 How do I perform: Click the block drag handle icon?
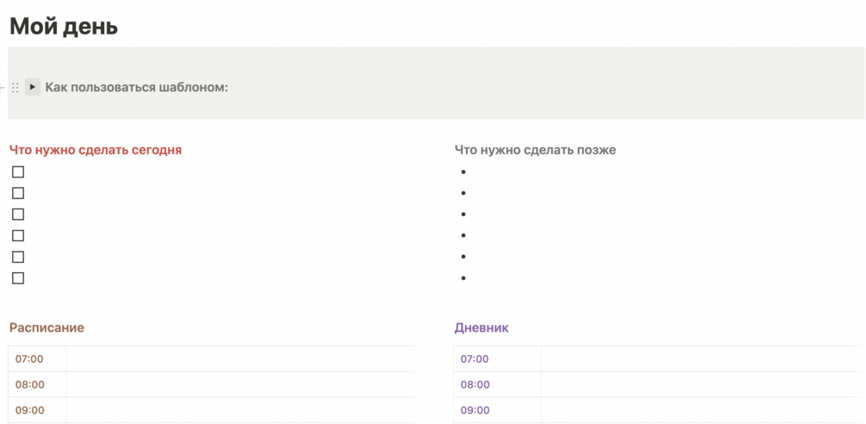[x=16, y=87]
